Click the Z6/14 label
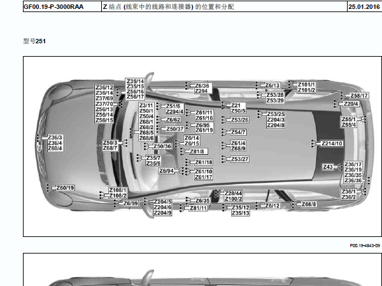The height and width of the screenshot is (286, 382). [192, 138]
